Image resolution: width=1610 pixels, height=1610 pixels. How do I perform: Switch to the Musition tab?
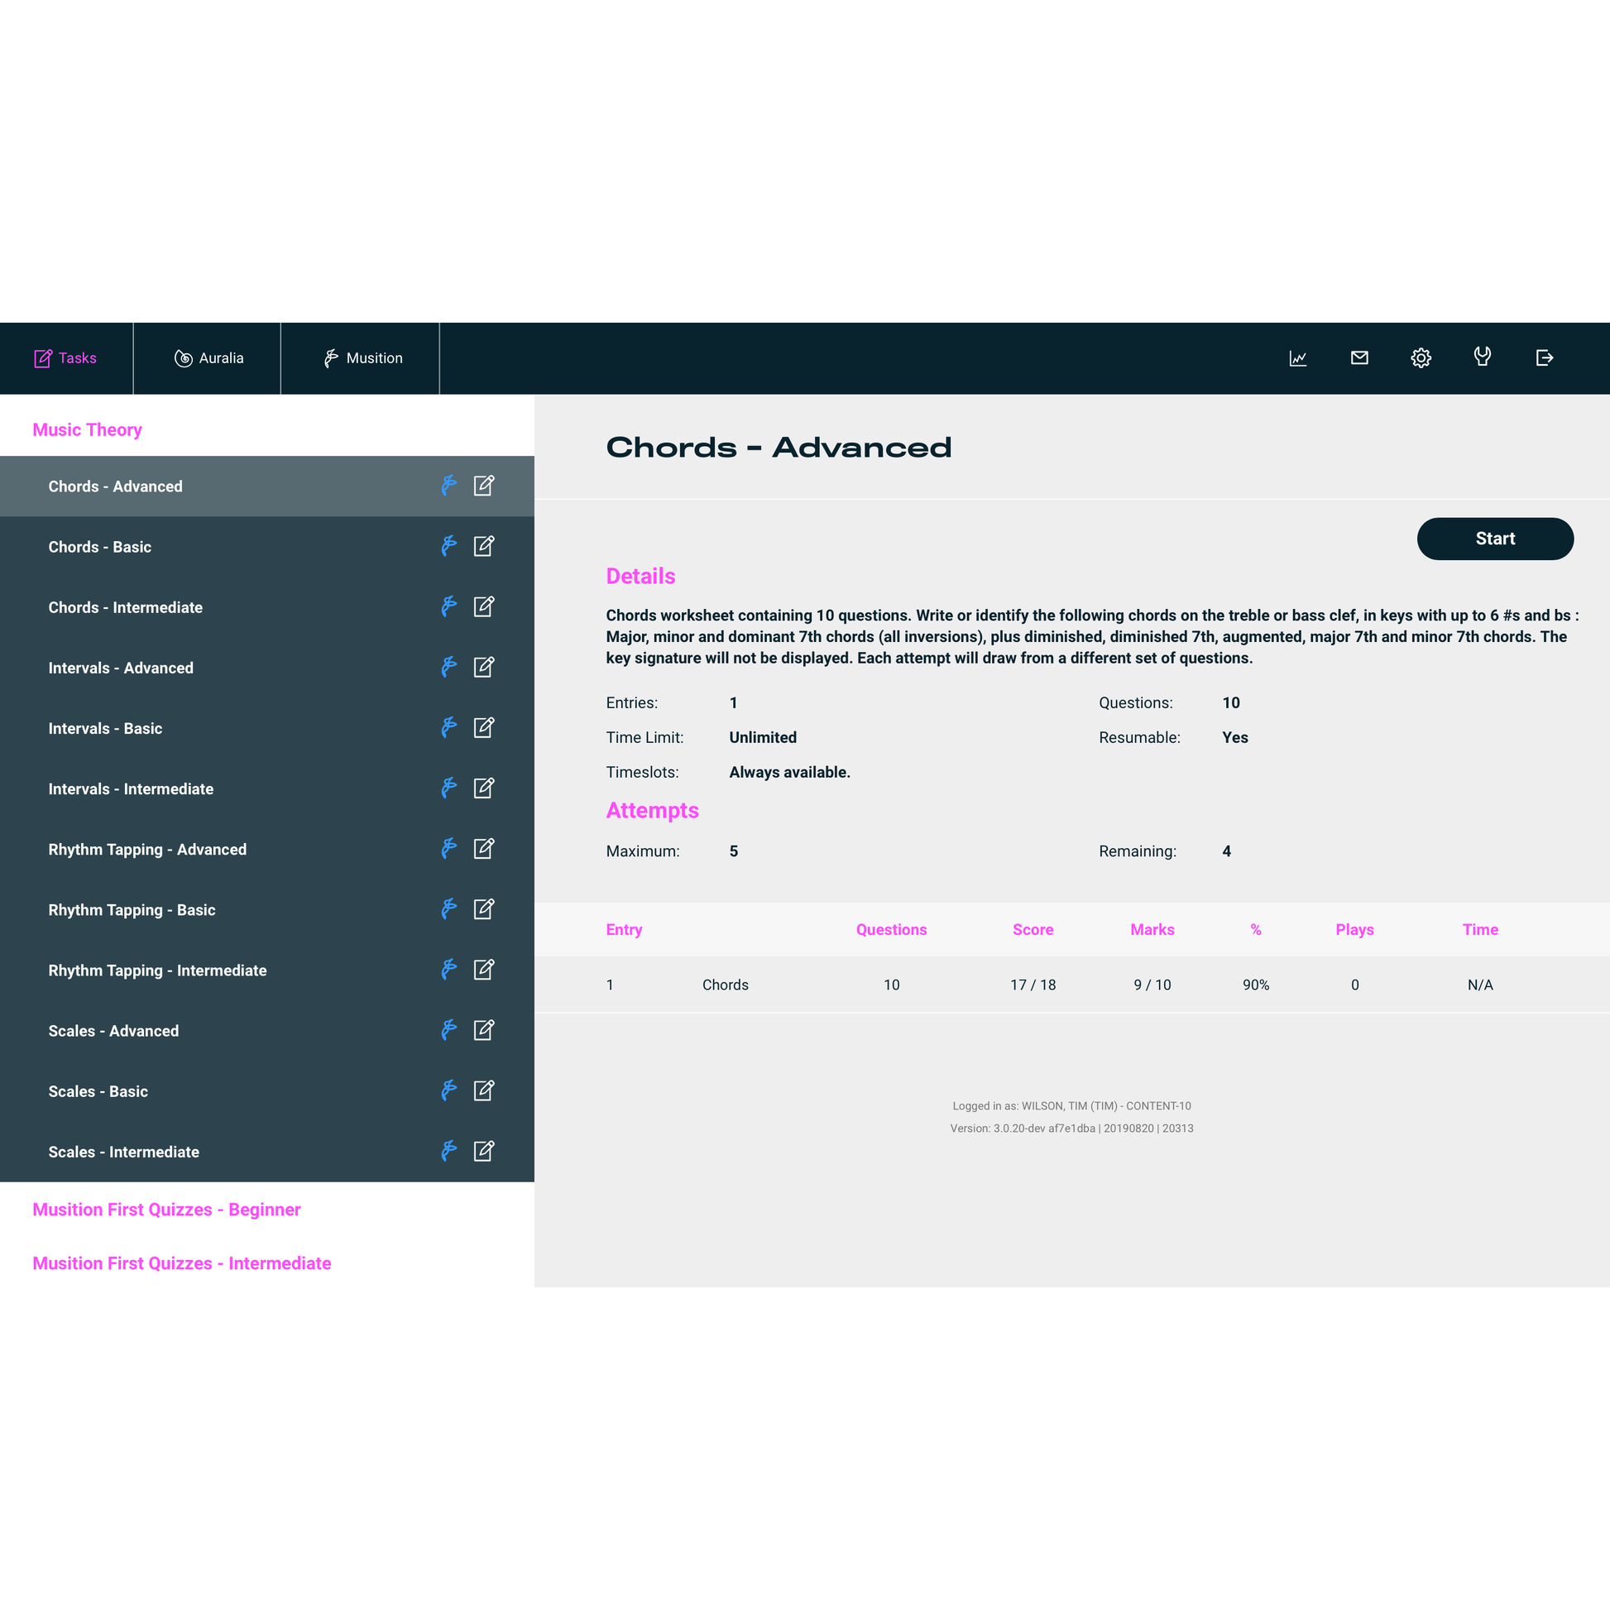(362, 358)
